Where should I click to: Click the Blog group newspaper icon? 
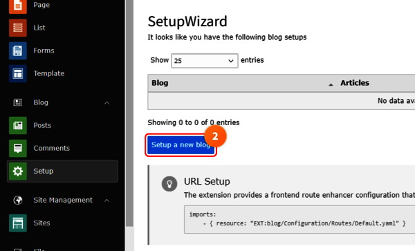click(18, 102)
